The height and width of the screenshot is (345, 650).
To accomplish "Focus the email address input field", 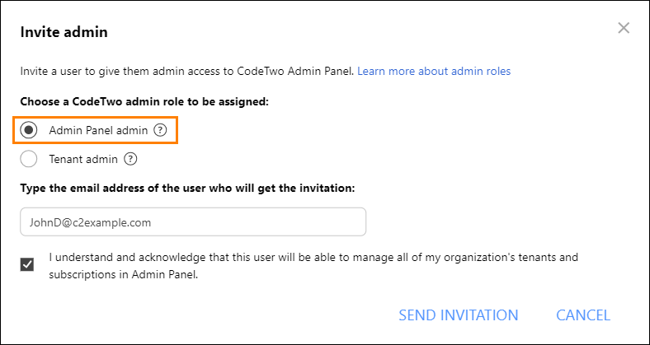I will click(x=193, y=222).
